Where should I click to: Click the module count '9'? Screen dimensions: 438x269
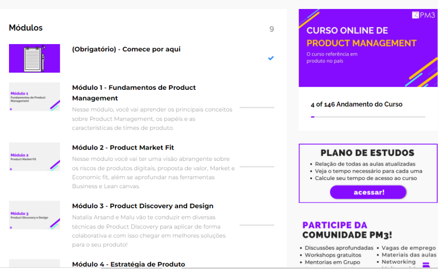(x=272, y=29)
